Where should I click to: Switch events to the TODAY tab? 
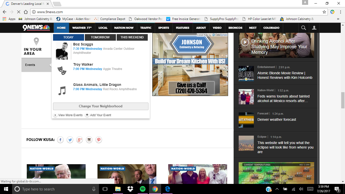point(68,37)
